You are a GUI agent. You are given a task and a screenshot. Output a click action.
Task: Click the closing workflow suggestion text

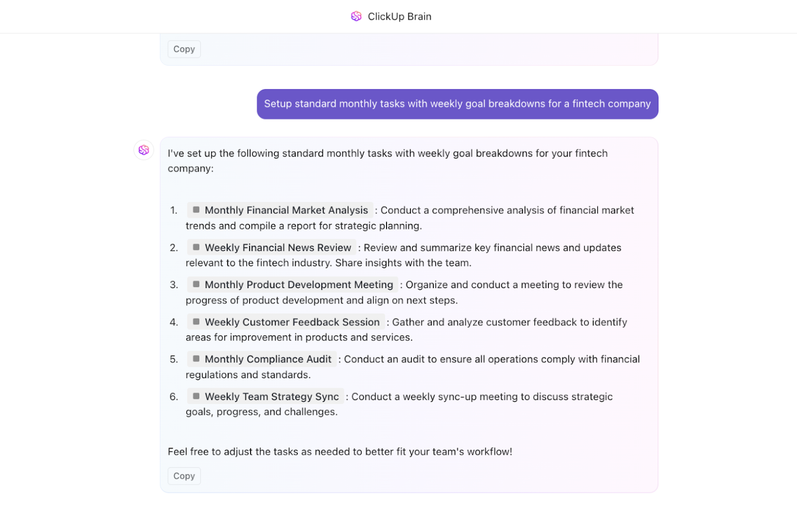pos(339,451)
